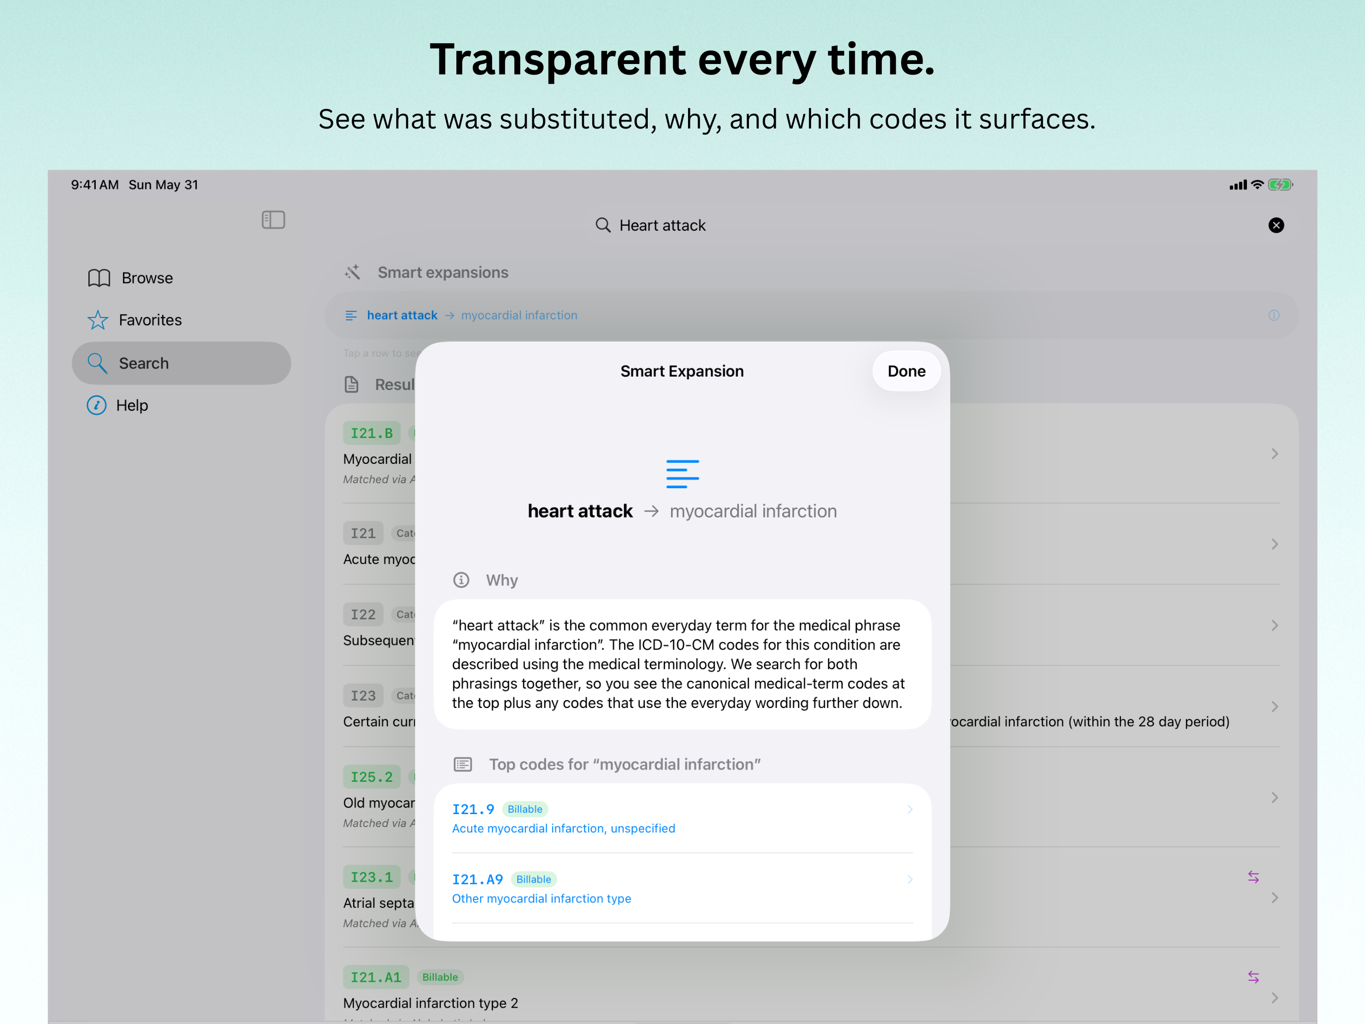Click the Smart expansions section header
The image size is (1365, 1024).
[x=442, y=272]
